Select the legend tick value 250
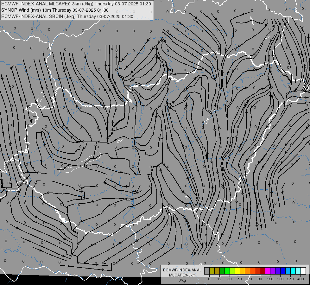Viewport: 310px width, 285px height. coord(290,279)
